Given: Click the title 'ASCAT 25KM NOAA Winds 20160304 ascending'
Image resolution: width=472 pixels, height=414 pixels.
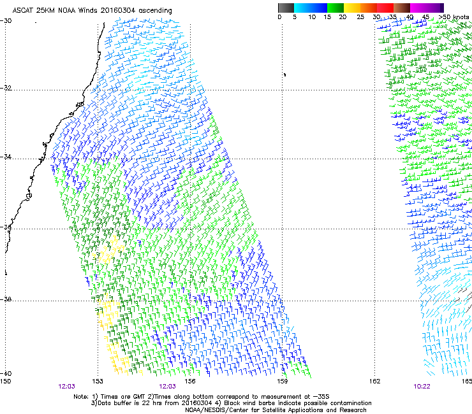Looking at the screenshot, I should [92, 11].
